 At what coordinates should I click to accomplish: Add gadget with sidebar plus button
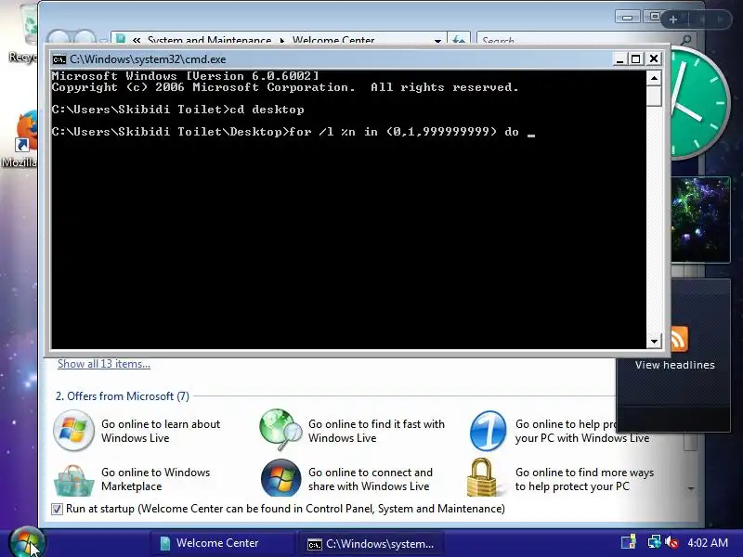point(673,19)
